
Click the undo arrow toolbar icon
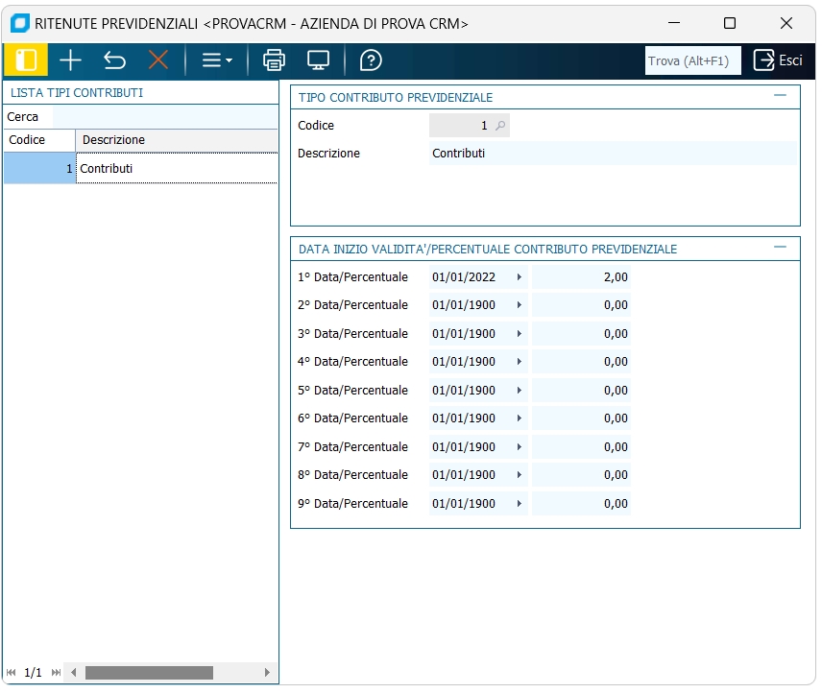[114, 60]
